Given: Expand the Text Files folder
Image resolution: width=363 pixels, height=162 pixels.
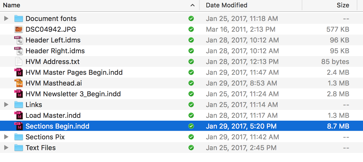Looking at the screenshot, I should coord(6,148).
